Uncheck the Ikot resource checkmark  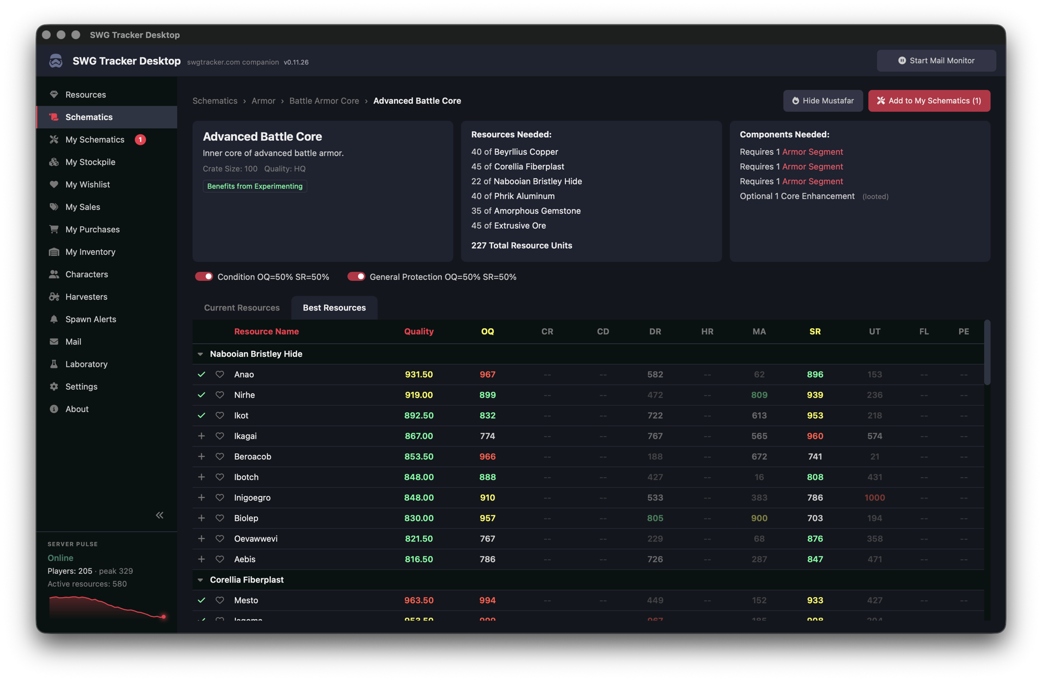tap(201, 415)
